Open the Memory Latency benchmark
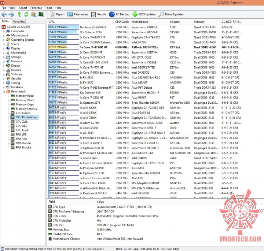The height and width of the screenshot is (251, 264). [x=24, y=109]
